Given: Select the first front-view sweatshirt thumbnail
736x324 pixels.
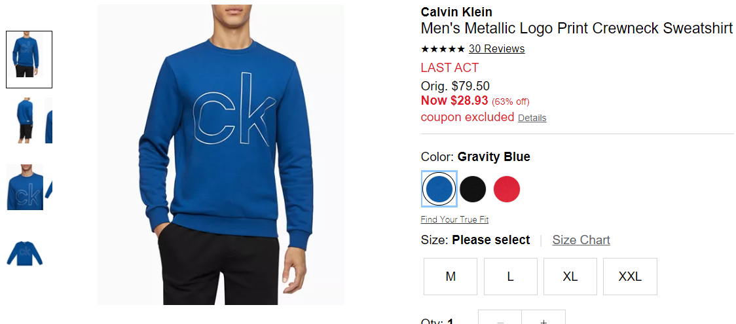Looking at the screenshot, I should click(x=29, y=60).
